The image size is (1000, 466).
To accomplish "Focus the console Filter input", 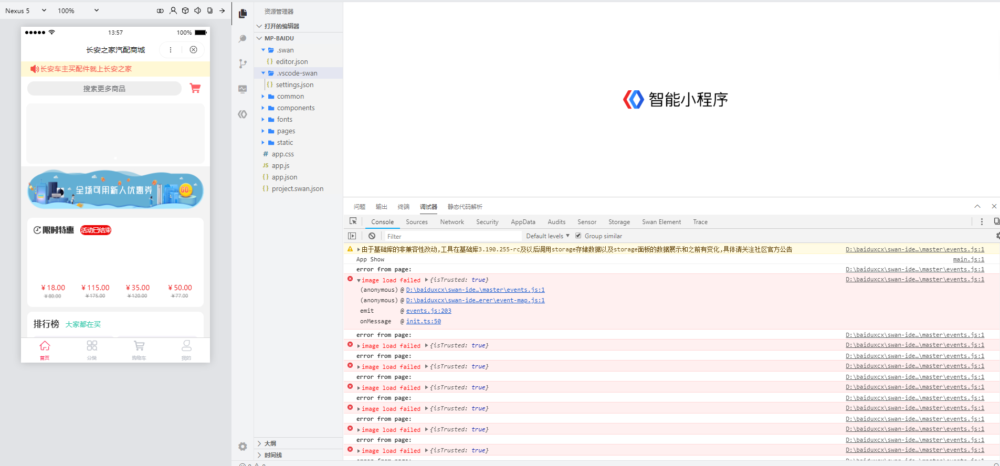I will (453, 236).
